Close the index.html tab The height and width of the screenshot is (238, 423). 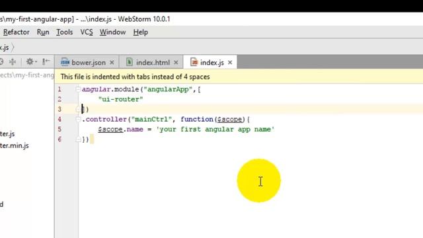click(x=176, y=63)
